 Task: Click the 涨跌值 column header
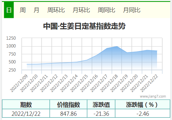101,104
